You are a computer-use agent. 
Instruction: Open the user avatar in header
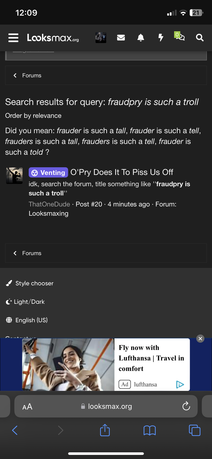101,38
